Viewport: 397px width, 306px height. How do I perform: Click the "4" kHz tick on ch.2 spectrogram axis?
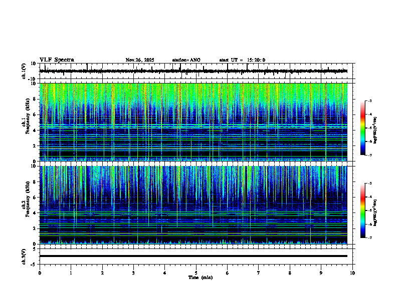click(35, 213)
